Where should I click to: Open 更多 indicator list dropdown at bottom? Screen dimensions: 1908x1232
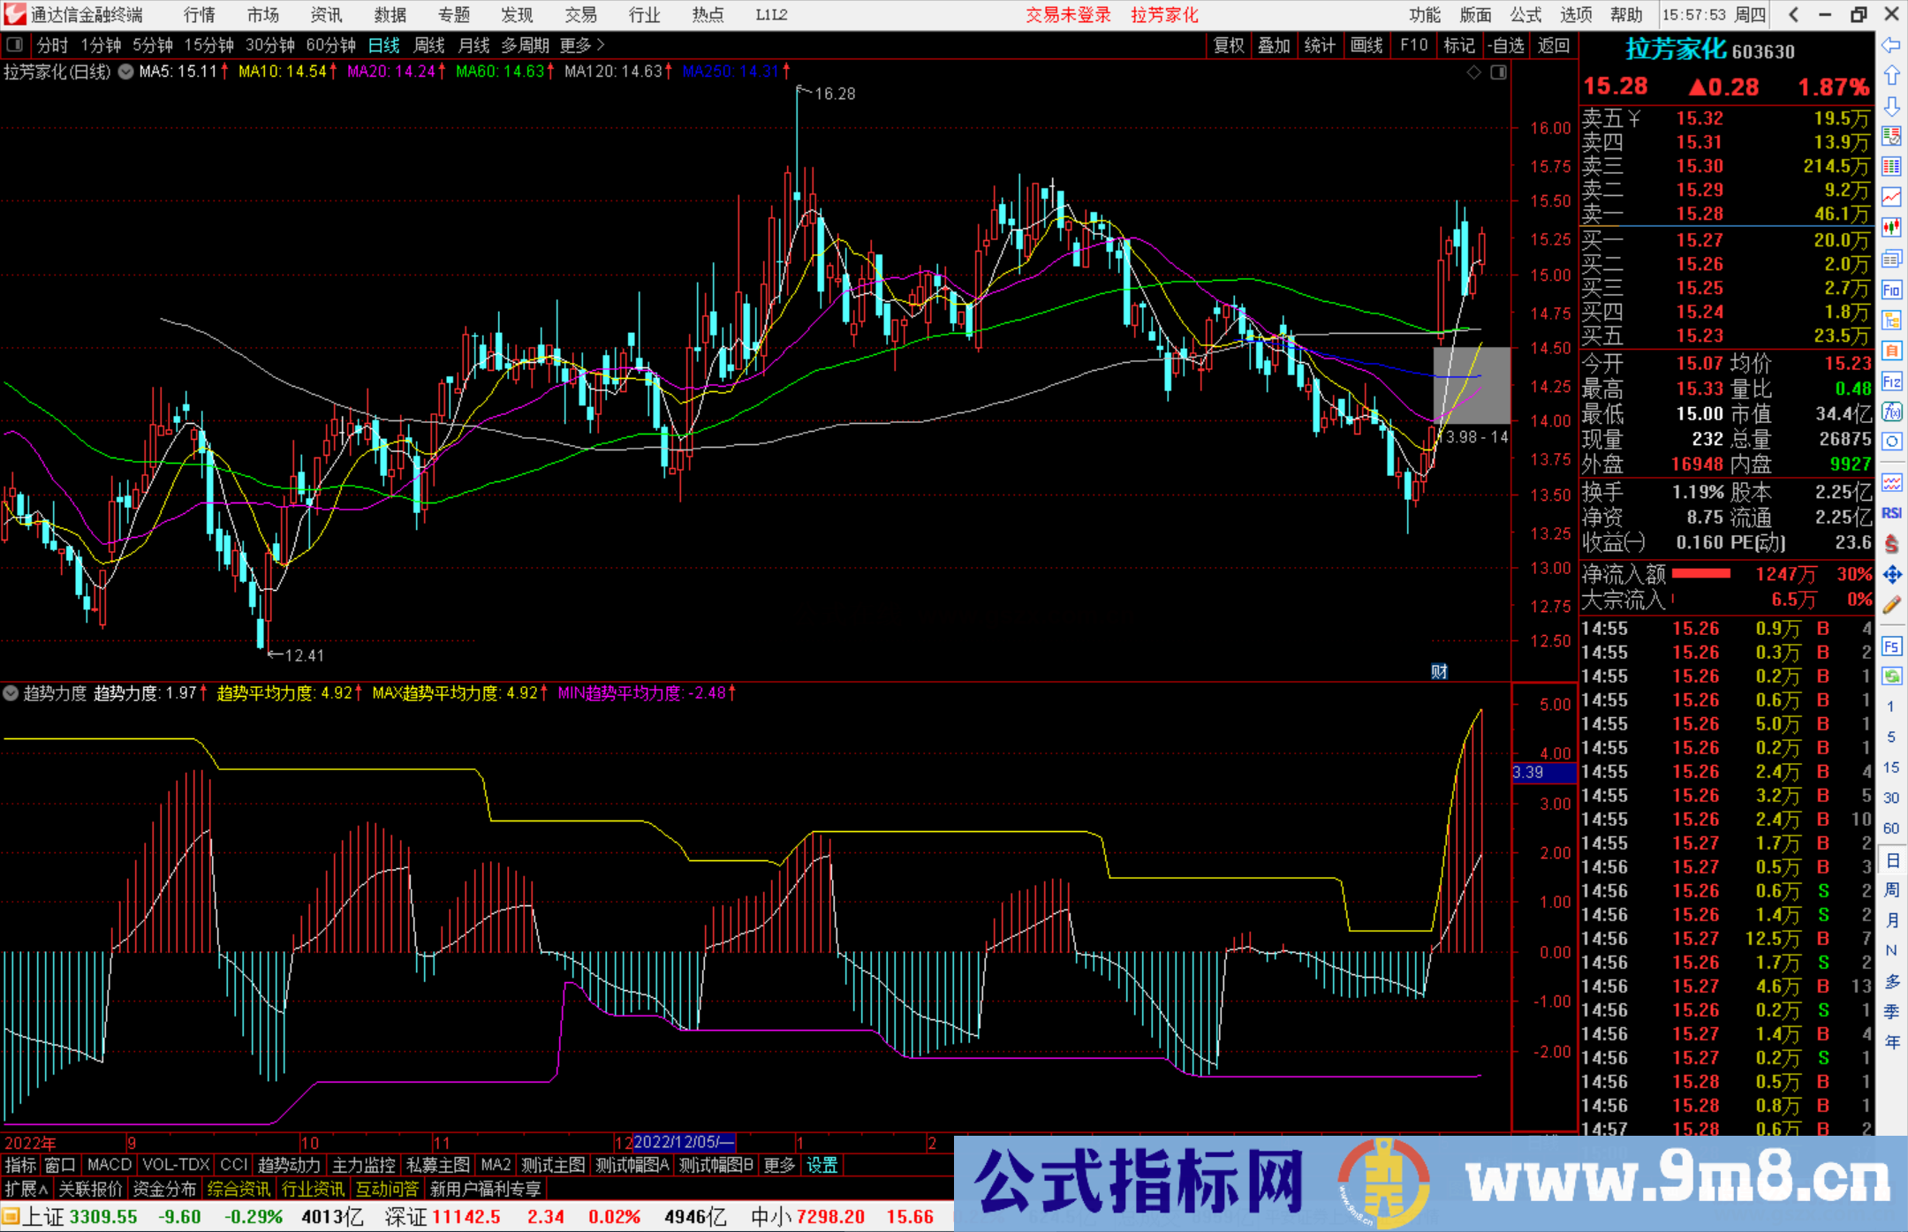click(777, 1165)
